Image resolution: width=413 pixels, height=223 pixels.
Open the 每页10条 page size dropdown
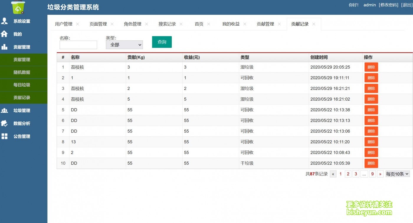tap(397, 174)
